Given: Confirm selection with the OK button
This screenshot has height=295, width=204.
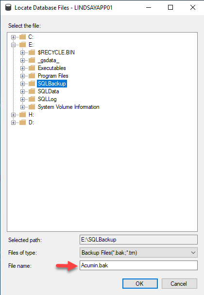Looking at the screenshot, I should pos(140,283).
